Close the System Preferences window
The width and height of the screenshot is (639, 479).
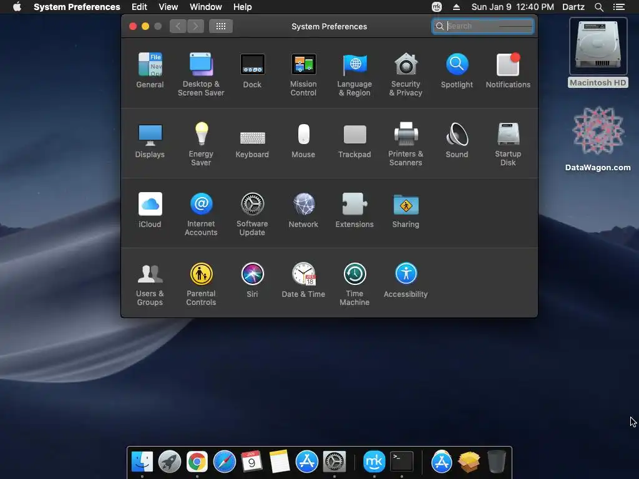pyautogui.click(x=133, y=26)
